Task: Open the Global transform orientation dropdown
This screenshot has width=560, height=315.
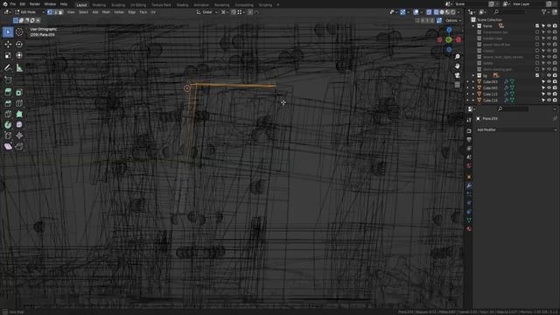Action: click(x=207, y=12)
